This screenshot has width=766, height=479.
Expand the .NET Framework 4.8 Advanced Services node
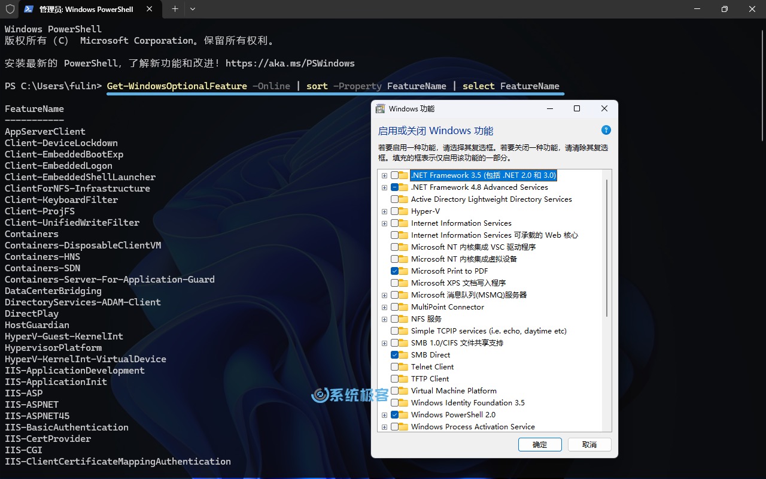click(x=384, y=187)
